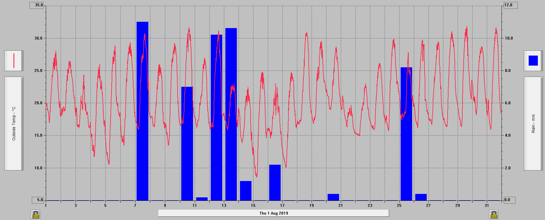Viewport: 545px width, 220px height.
Task: Click the rain bar on day 25
Action: 406,134
